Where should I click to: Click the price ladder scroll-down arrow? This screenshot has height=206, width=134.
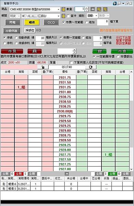point(131,169)
